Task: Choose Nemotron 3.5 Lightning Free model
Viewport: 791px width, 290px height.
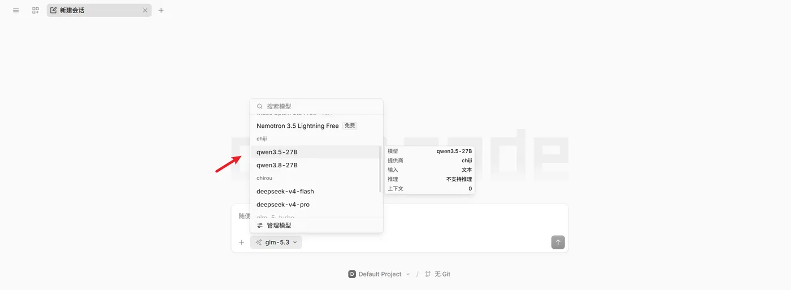Action: pyautogui.click(x=316, y=125)
